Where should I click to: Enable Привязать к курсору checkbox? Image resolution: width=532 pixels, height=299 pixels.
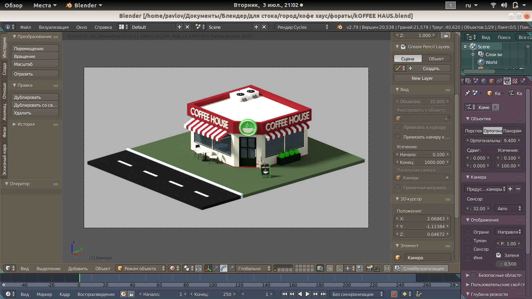pos(398,127)
